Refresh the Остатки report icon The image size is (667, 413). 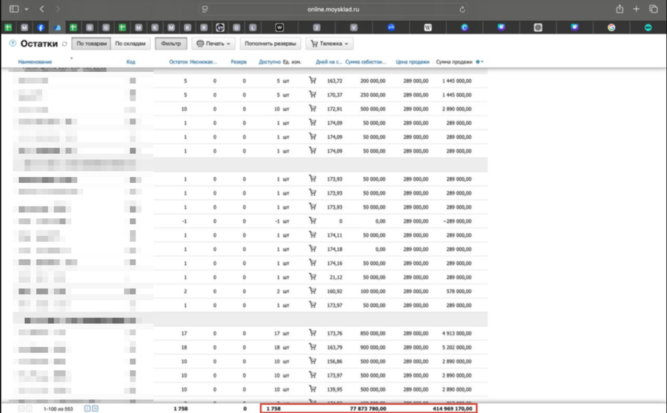[64, 44]
